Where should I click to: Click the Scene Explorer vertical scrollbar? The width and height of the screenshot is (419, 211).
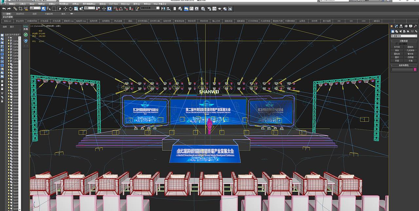(20, 124)
